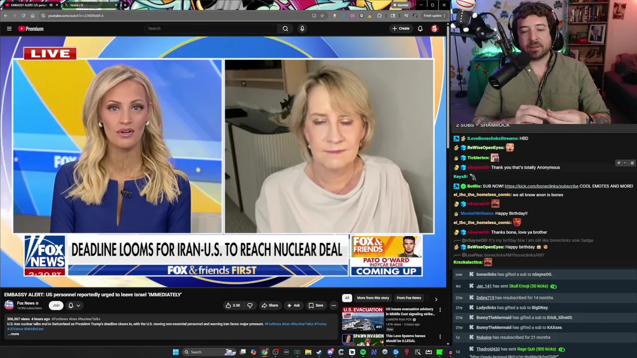Open the YouTube guide hamburger menu
Image resolution: width=637 pixels, height=358 pixels.
(x=9, y=29)
